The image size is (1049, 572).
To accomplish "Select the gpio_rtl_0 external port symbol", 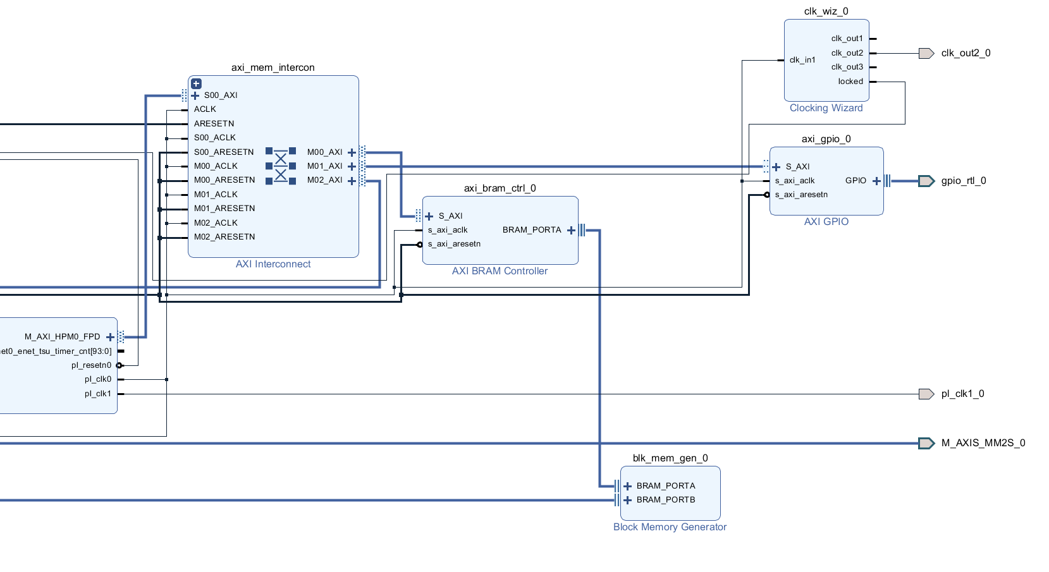I will [x=926, y=181].
